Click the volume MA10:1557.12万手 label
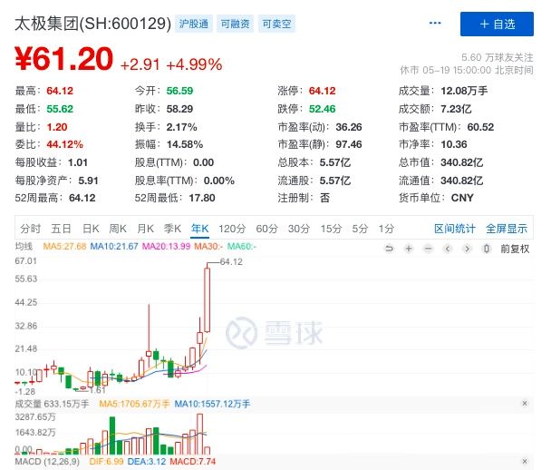 tap(212, 404)
